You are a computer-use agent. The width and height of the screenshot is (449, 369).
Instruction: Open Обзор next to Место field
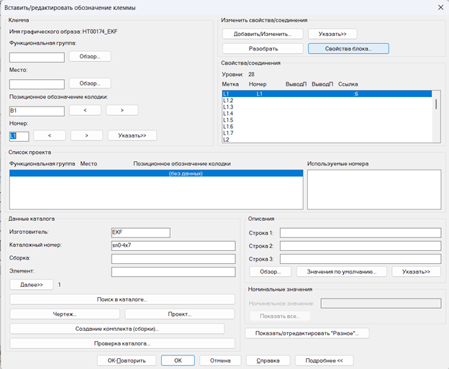coord(90,83)
